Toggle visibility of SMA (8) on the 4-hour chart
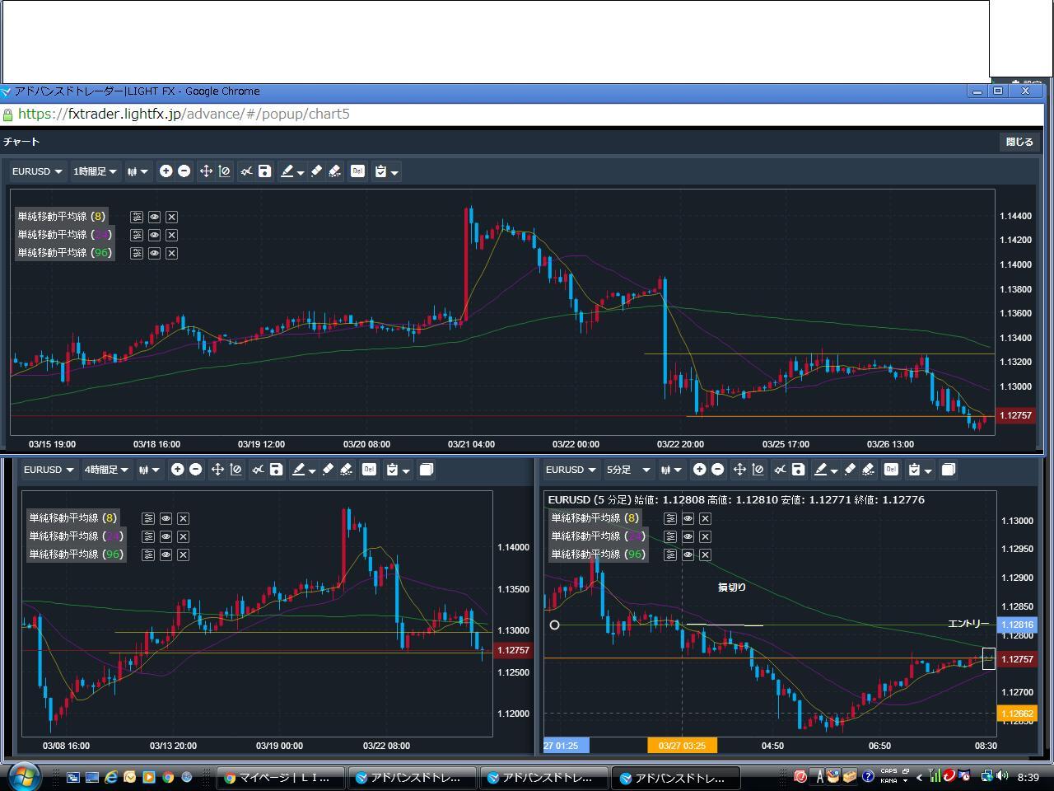This screenshot has width=1054, height=791. (166, 518)
